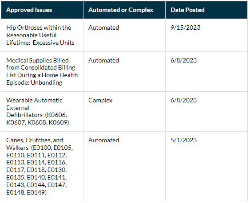
Task: Click the K0607, K0608, K0609 code text
Action: tap(38, 122)
